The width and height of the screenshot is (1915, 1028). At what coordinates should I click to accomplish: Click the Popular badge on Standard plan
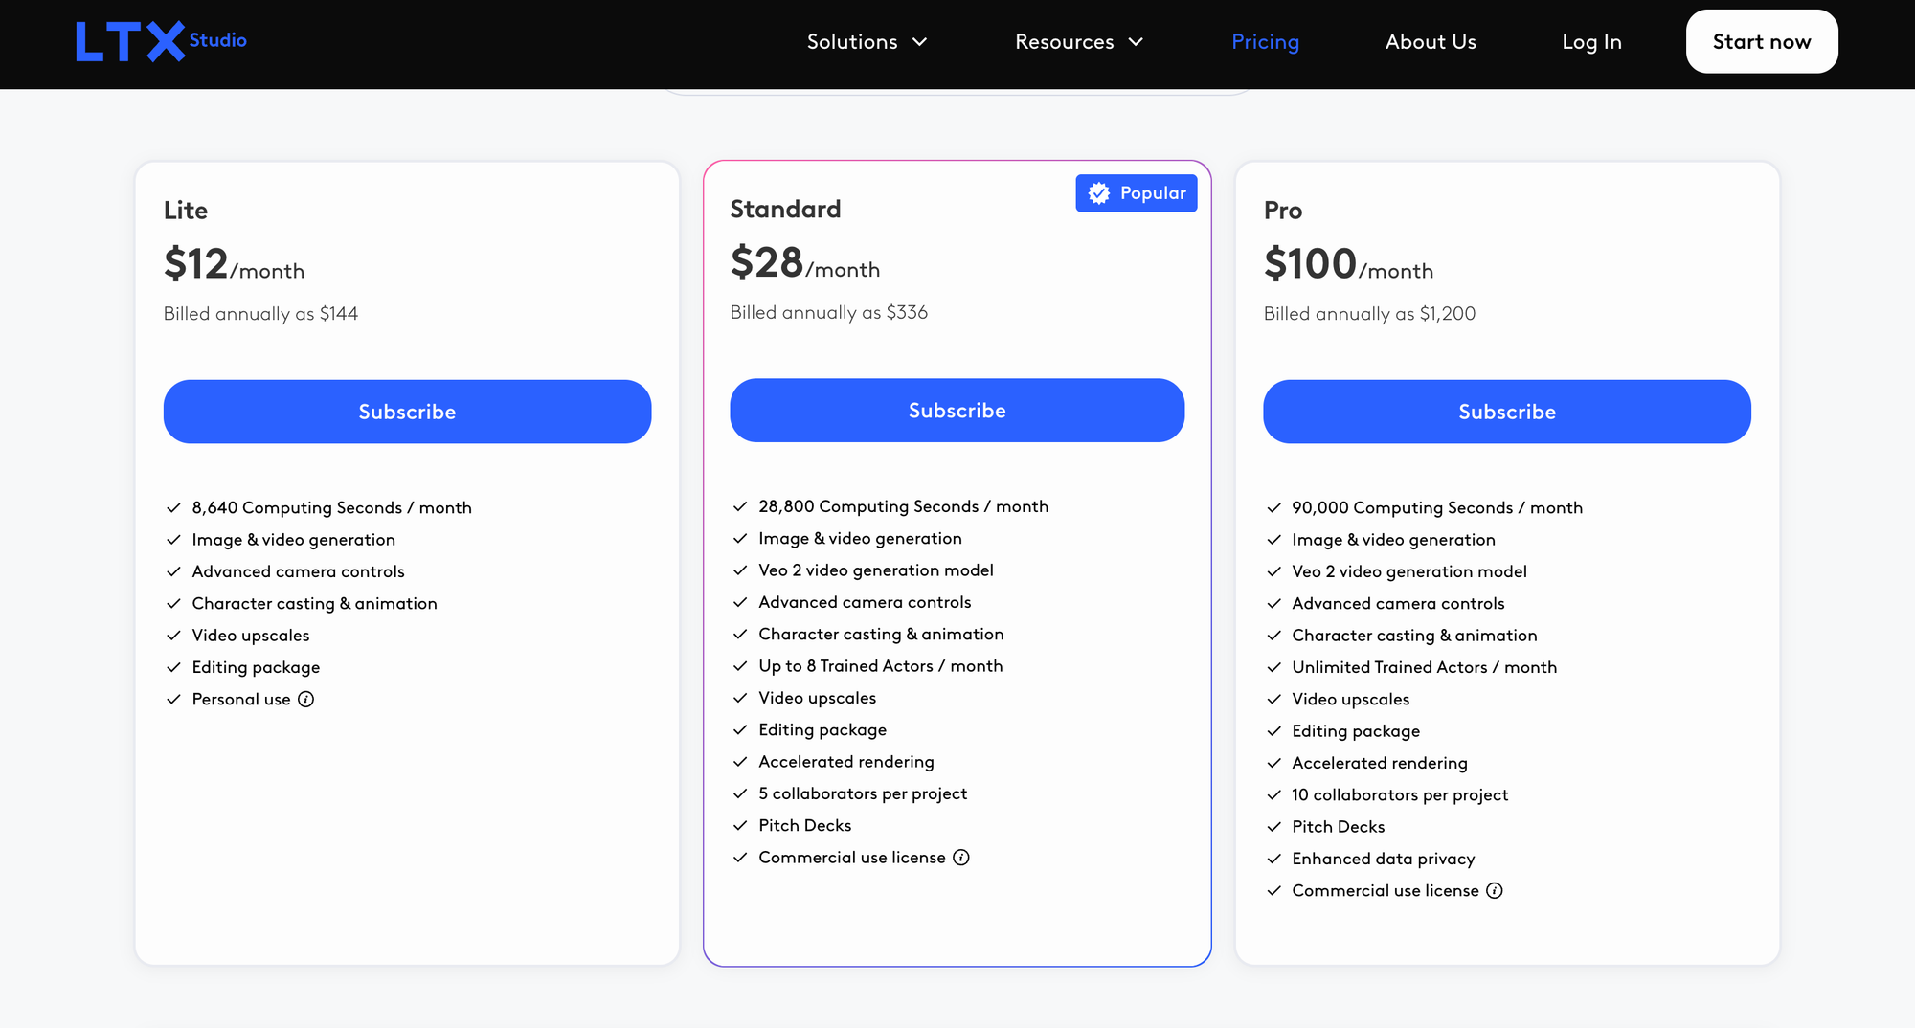1137,192
